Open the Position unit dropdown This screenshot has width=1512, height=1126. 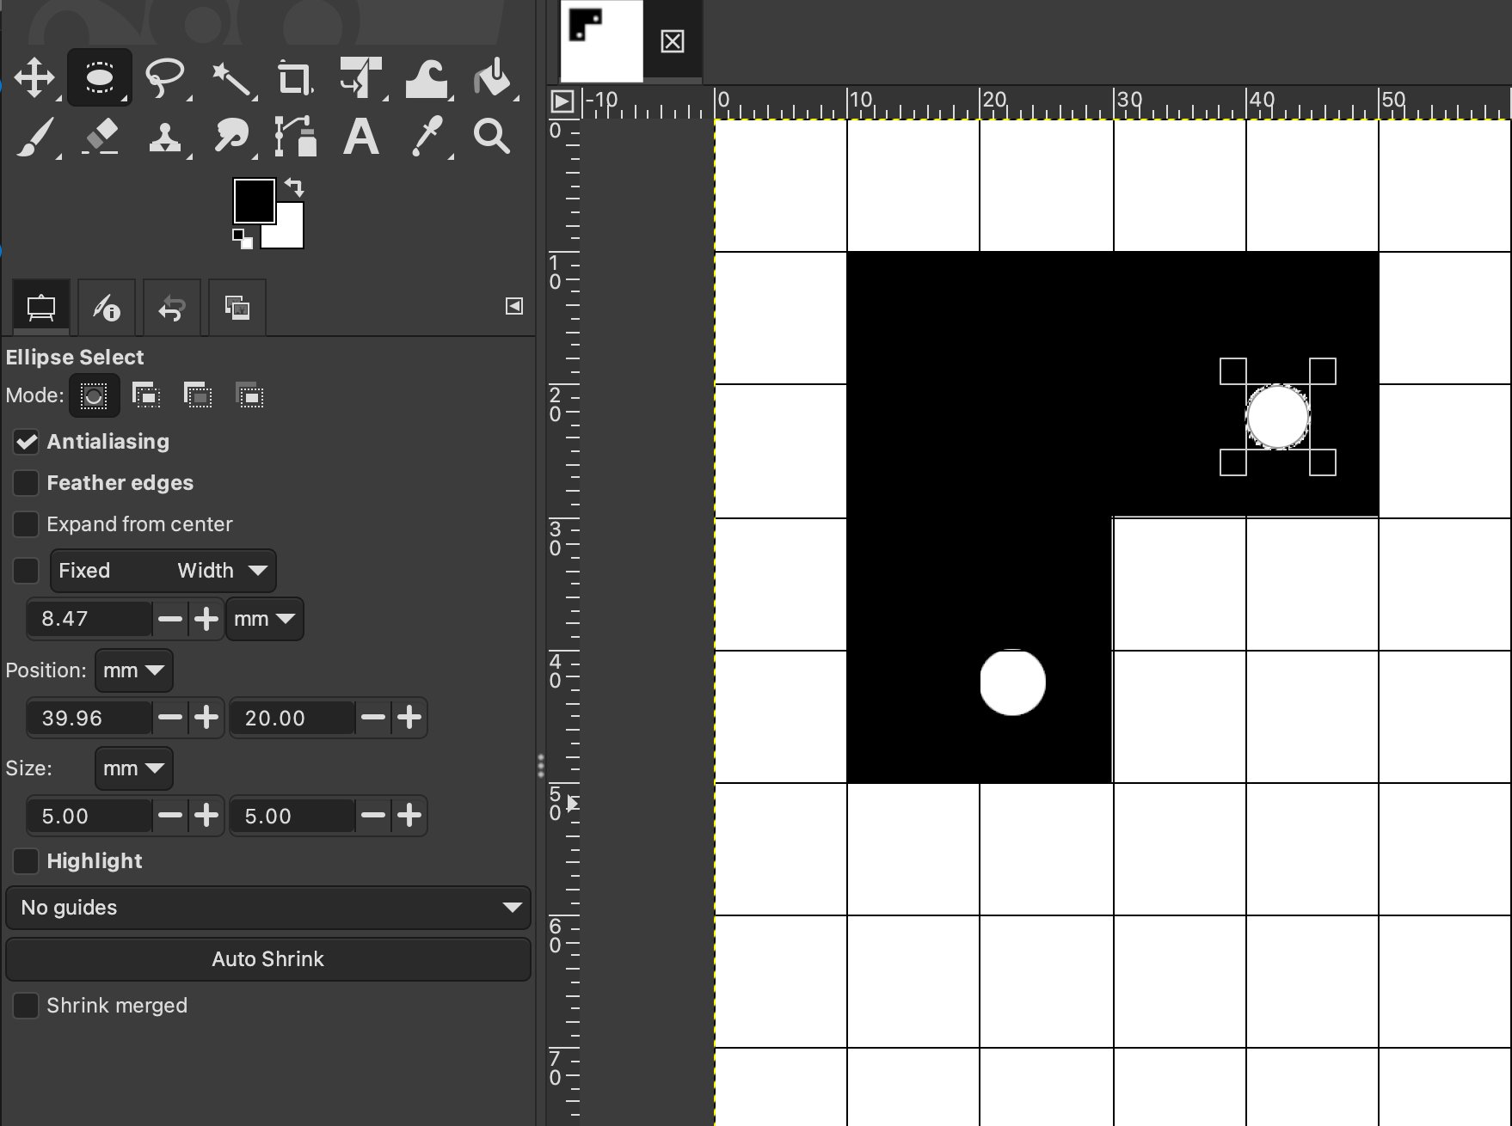click(134, 670)
